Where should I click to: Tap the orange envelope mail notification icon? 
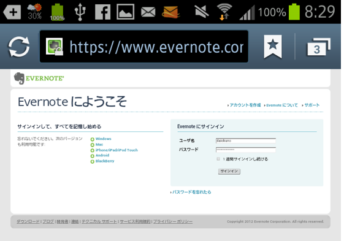(170, 12)
